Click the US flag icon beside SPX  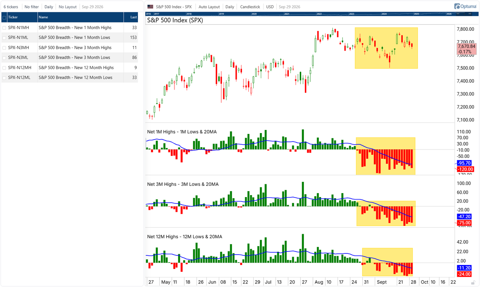tap(150, 7)
